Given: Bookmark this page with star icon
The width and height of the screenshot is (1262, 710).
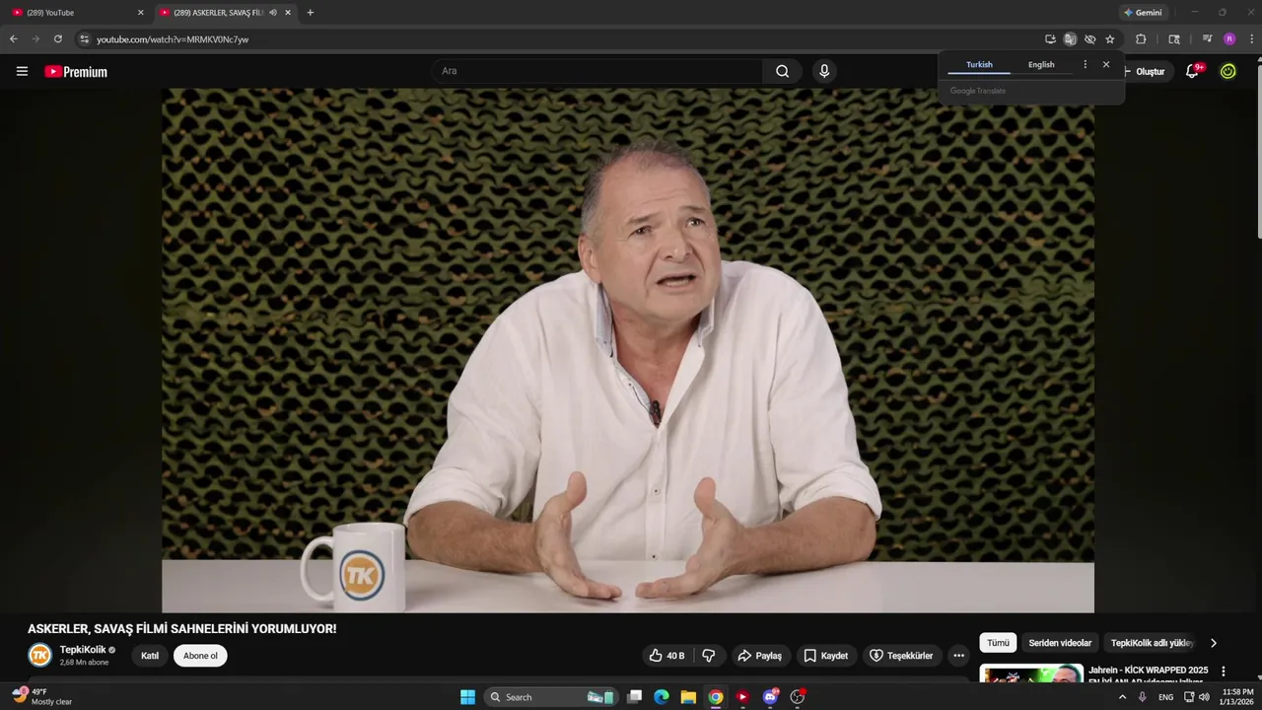Looking at the screenshot, I should coord(1110,39).
